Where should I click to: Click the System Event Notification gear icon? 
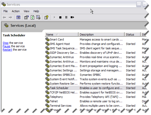click(47, 79)
